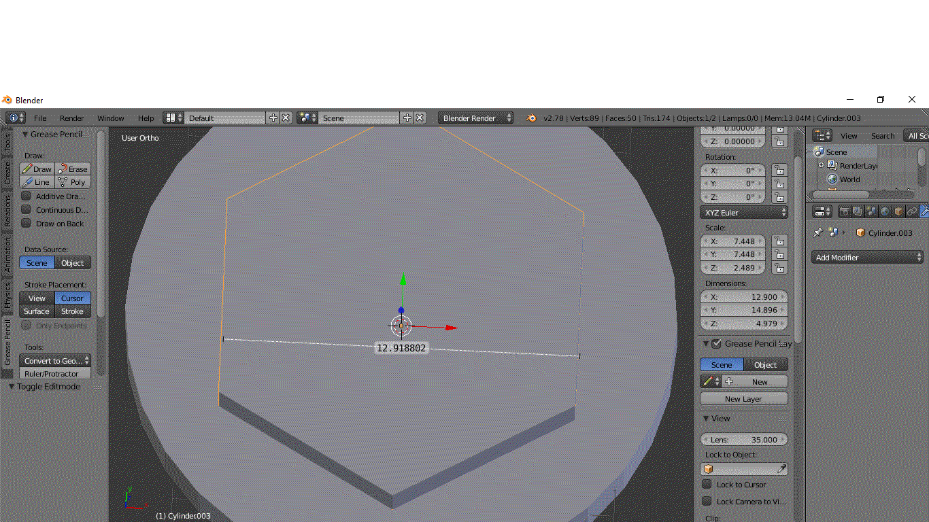Add a new screen layout with plus icon
This screenshot has height=522, width=929.
(273, 118)
